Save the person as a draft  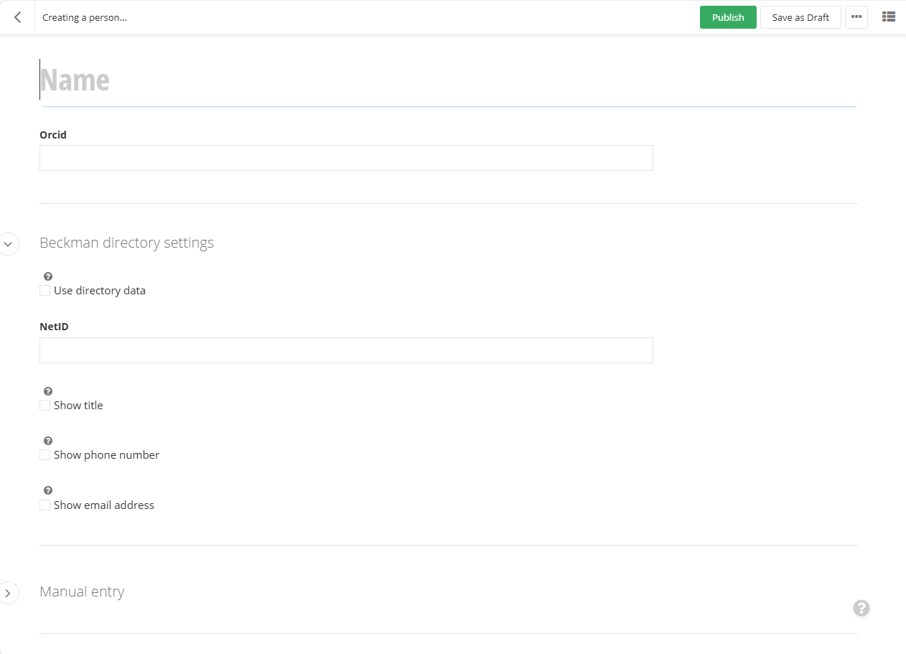800,17
